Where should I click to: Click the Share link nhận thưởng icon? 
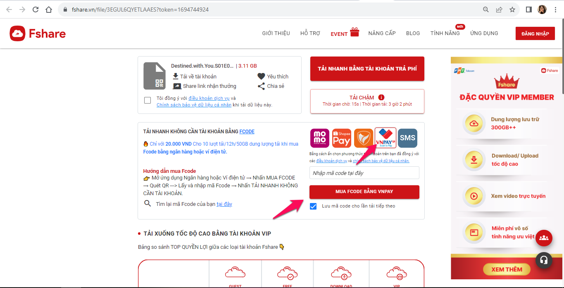point(177,86)
